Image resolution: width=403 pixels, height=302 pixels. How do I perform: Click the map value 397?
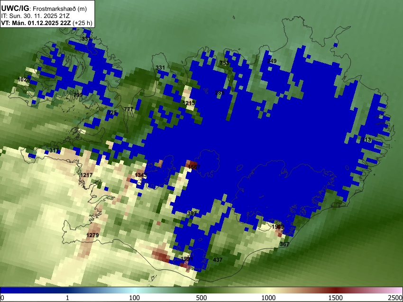point(192,213)
